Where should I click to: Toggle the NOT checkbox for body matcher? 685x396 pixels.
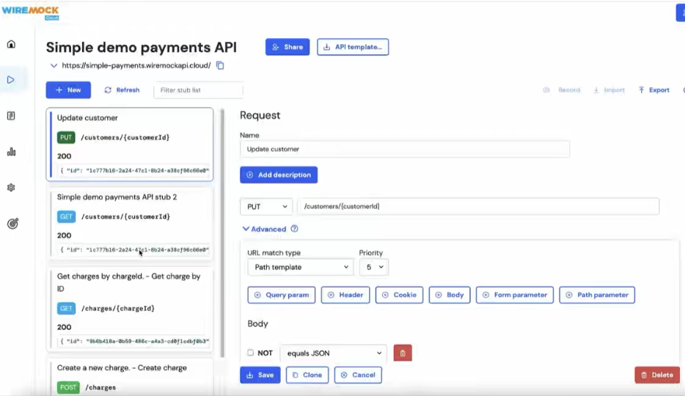[250, 352]
